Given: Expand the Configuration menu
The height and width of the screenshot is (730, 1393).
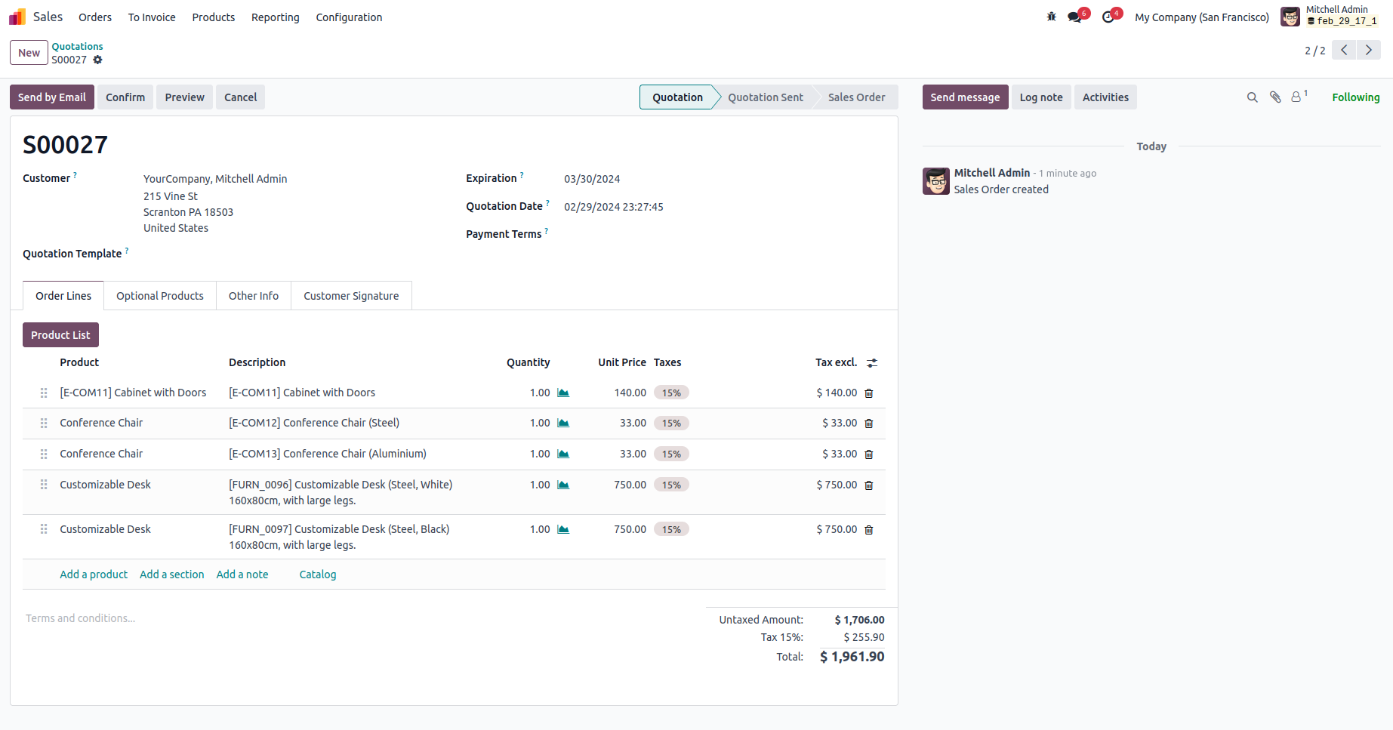Looking at the screenshot, I should click(x=349, y=17).
